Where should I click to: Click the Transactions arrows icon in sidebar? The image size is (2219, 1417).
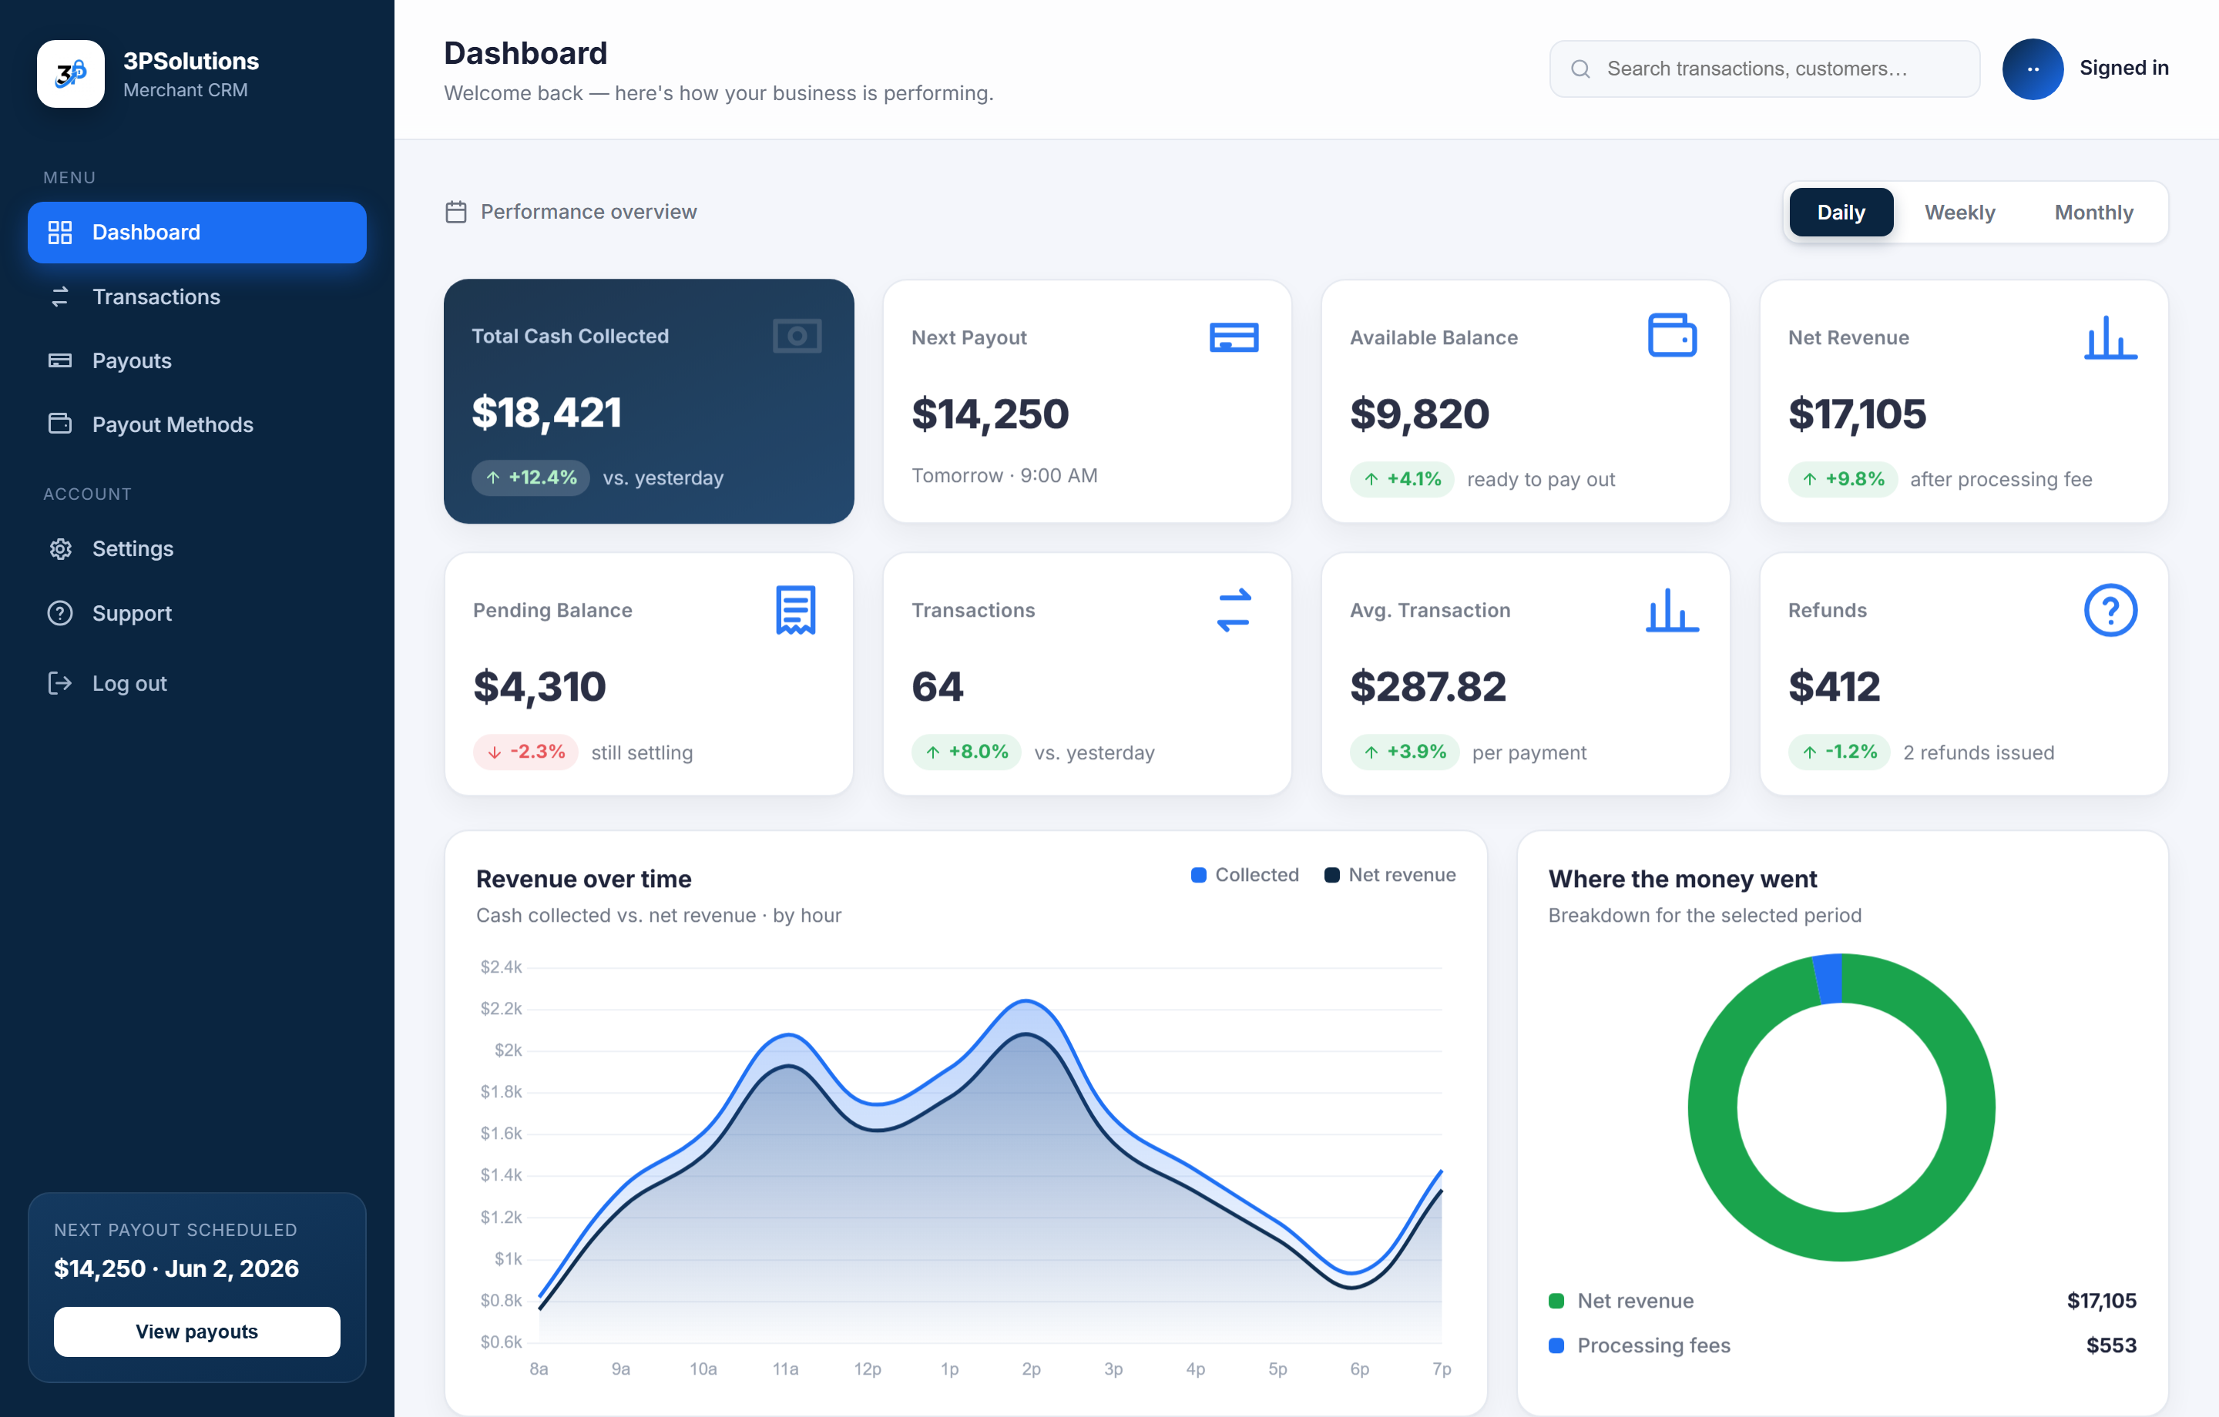[x=60, y=296]
